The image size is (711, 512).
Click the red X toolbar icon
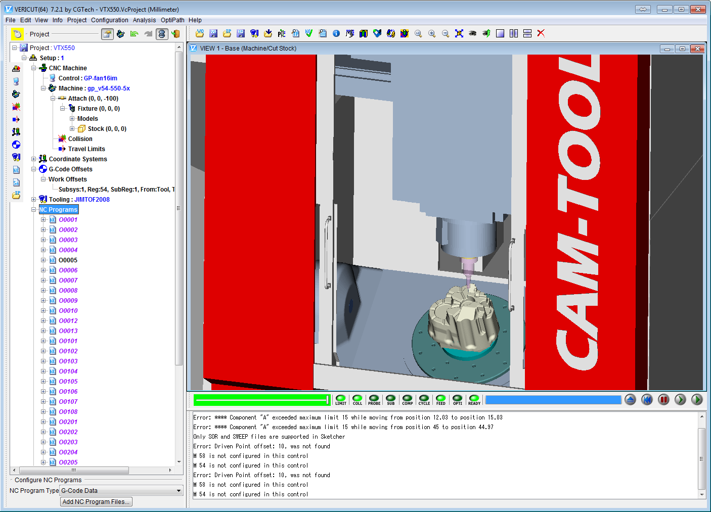541,33
